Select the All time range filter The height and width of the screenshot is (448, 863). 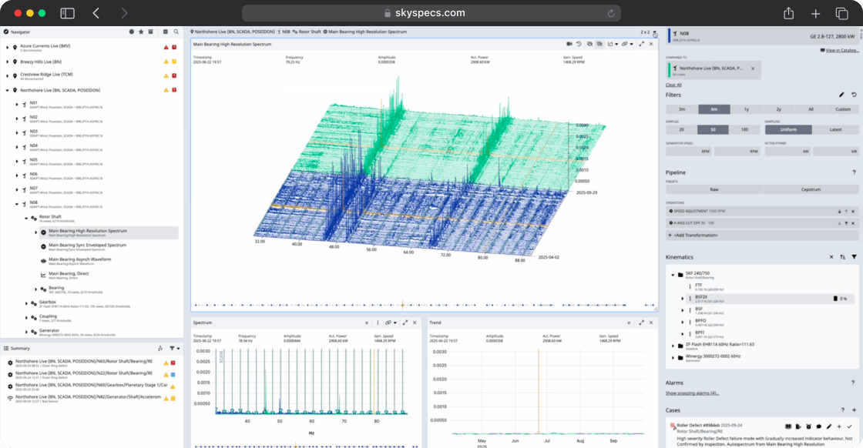(x=811, y=109)
